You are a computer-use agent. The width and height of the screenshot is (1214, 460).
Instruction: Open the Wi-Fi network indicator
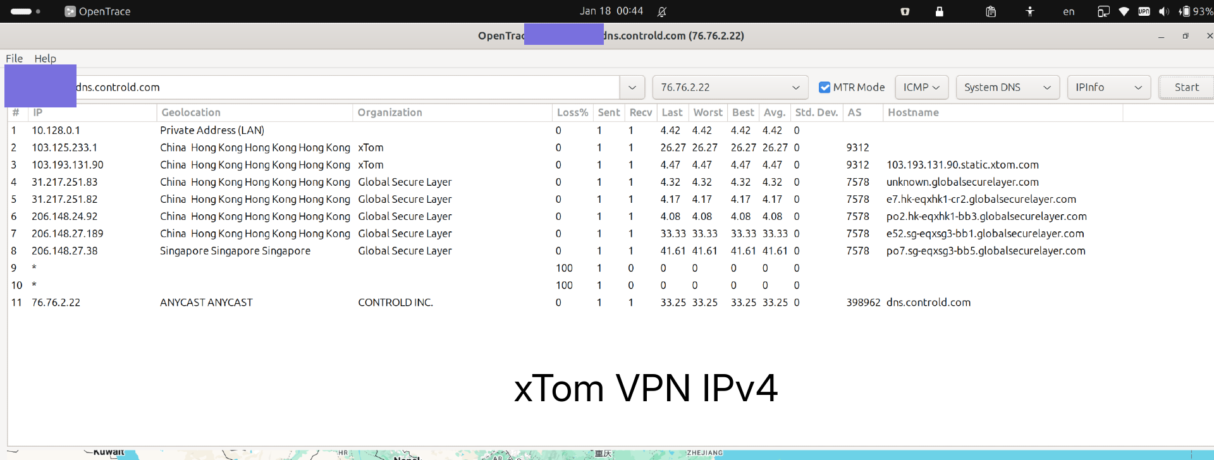[x=1124, y=11]
